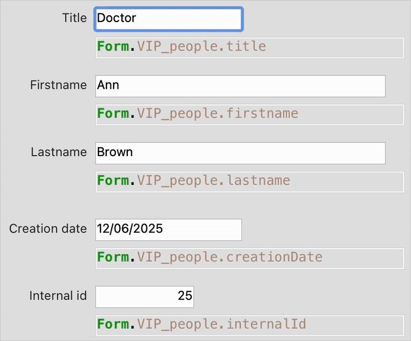Click the green Form keyword above Firstname
This screenshot has width=411, height=341.
click(x=113, y=47)
